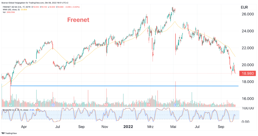The image size is (258, 136).
Task: Open the red earnings marker above Nov
Action: (x=107, y=105)
